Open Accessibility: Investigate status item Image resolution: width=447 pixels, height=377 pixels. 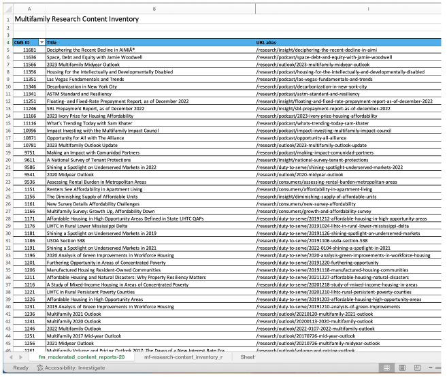[71, 367]
